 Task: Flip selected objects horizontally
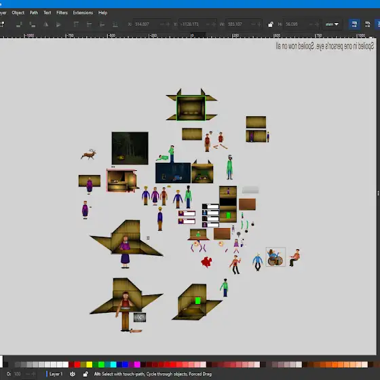pyautogui.click(x=45, y=24)
